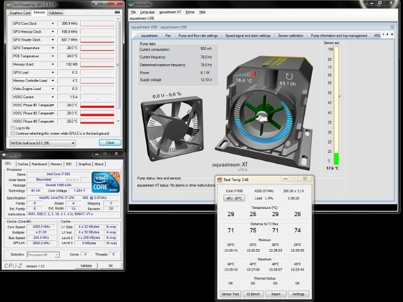The width and height of the screenshot is (403, 302).
Task: Enable the Log to file checkbox
Action: tap(13, 128)
